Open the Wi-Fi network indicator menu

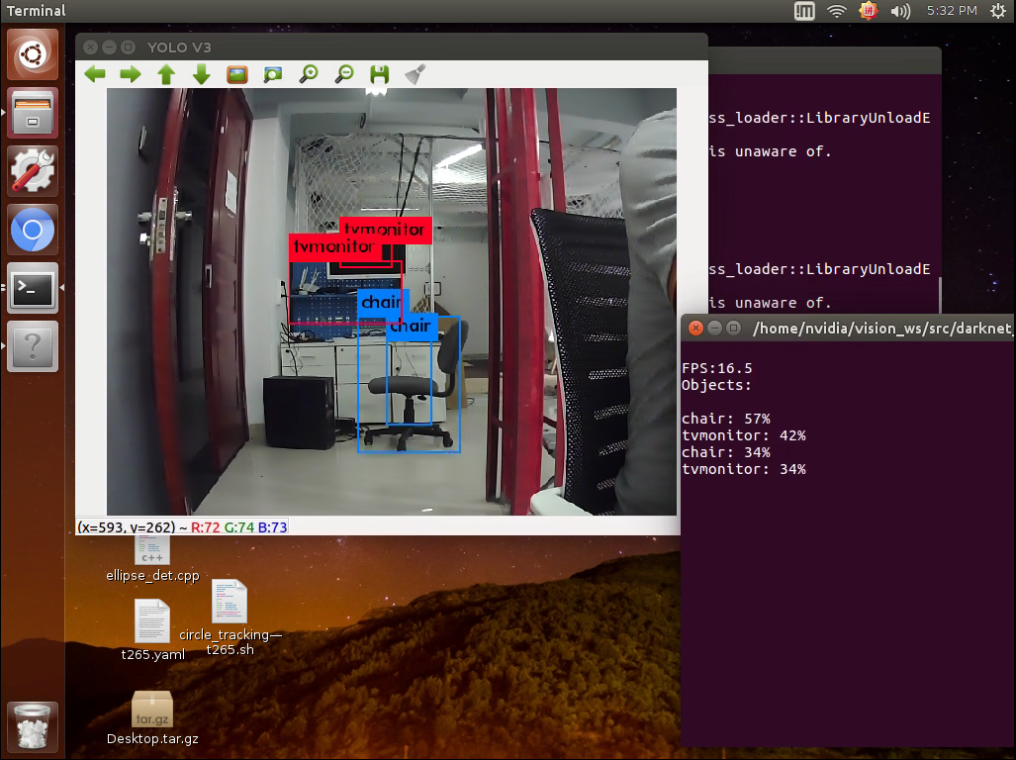837,10
